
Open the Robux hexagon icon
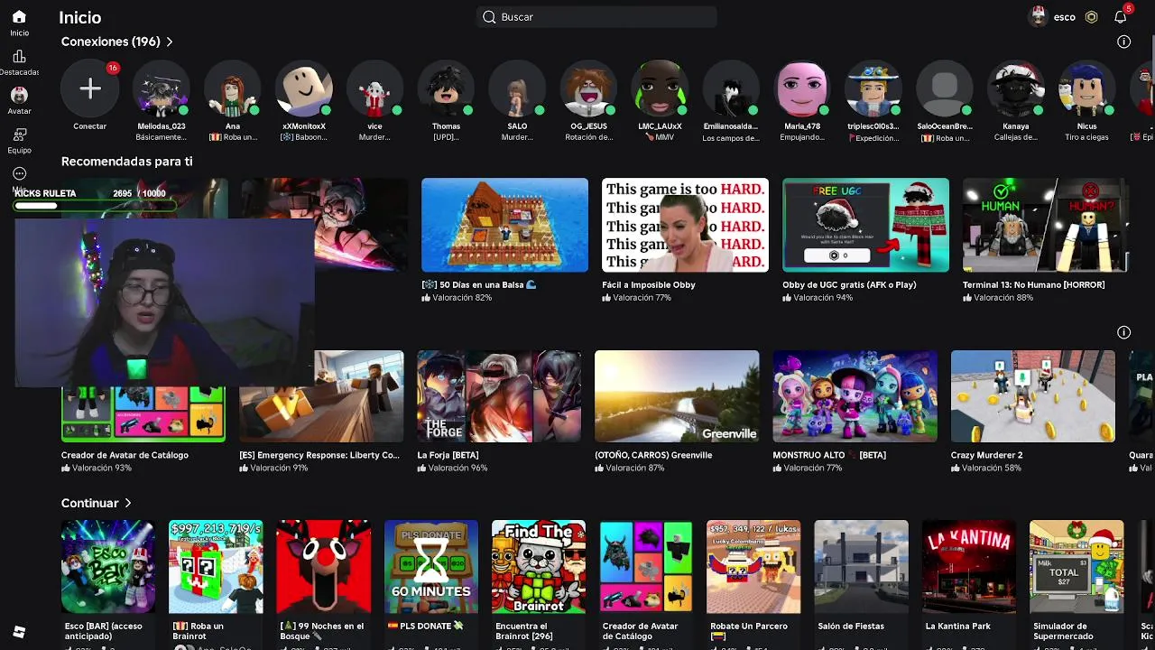pos(1091,17)
